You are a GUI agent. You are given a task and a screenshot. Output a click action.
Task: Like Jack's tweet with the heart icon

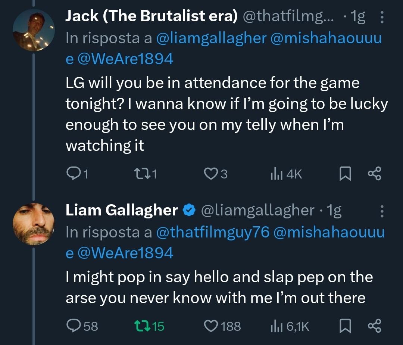click(x=215, y=174)
